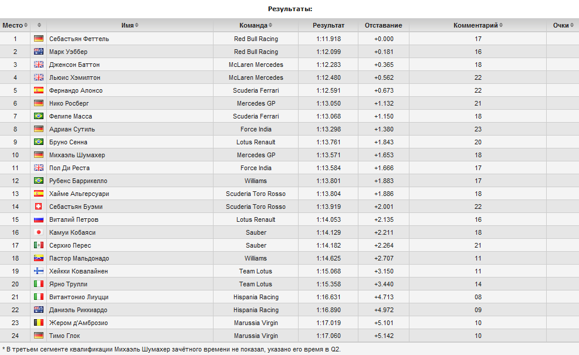Screen dimensions: 579x355
Task: Click Japanese flag next to Камуи Кобаяси
Action: (38, 232)
